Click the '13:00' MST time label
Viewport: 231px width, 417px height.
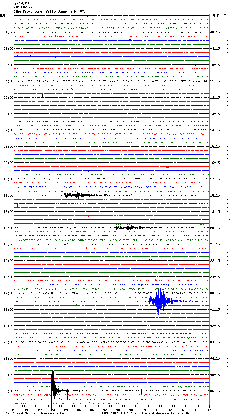click(8, 228)
